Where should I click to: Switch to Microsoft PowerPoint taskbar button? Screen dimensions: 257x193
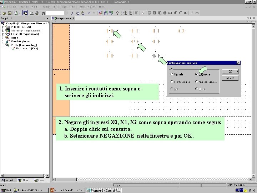pos(67,190)
